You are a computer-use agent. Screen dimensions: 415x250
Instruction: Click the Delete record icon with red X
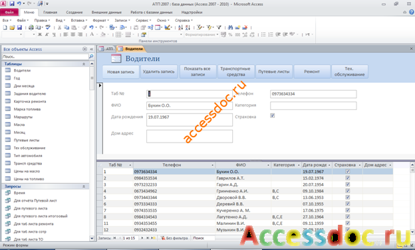point(245,27)
